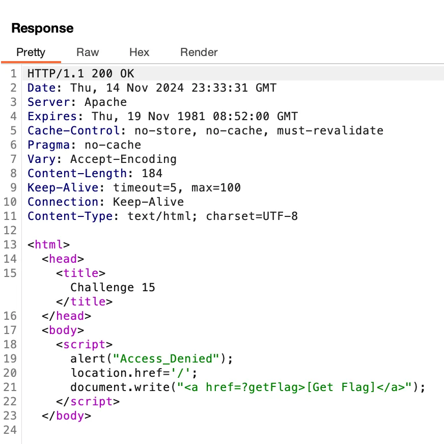Select the Pretty tab
The image size is (444, 444).
click(31, 52)
